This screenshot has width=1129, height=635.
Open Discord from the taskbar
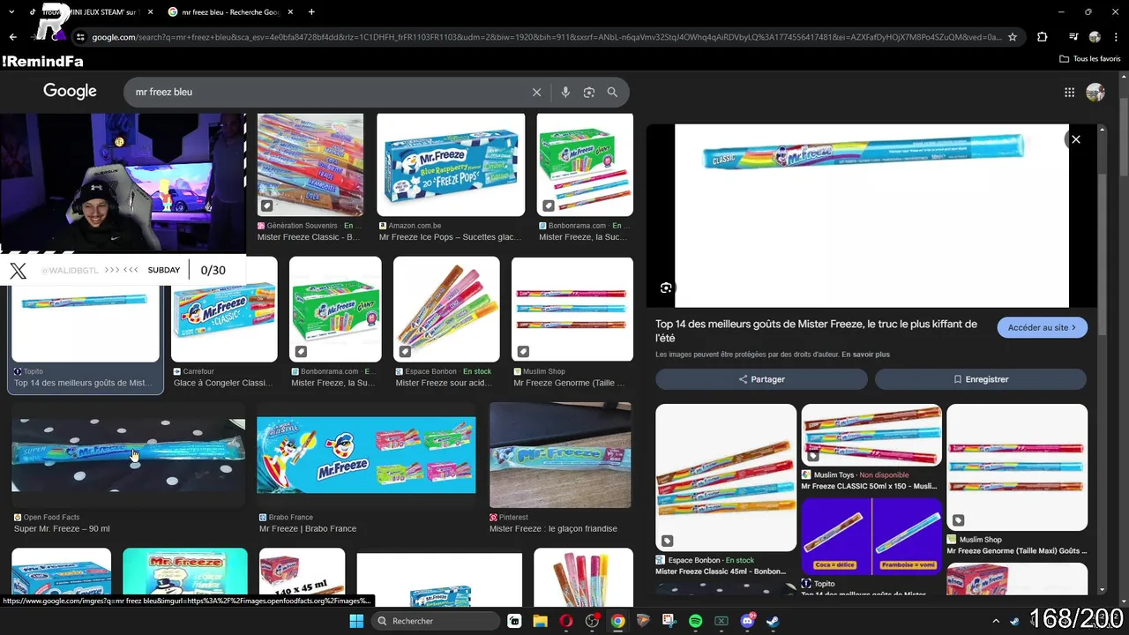(x=747, y=621)
